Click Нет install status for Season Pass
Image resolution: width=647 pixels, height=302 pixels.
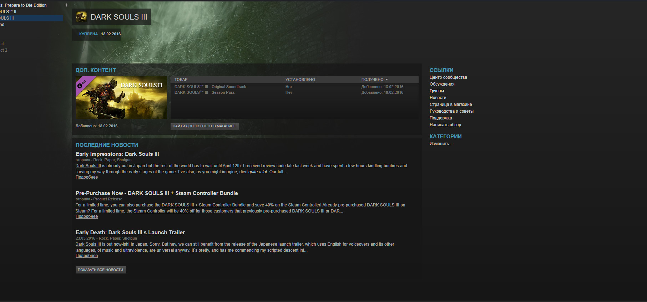pyautogui.click(x=289, y=92)
